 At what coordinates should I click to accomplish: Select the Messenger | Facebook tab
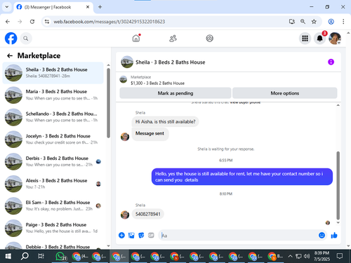coord(53,7)
